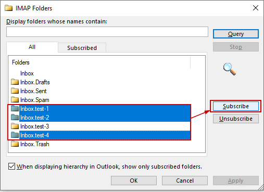Select the Inbox.Drafts folder name
The image size is (264, 192).
point(35,82)
